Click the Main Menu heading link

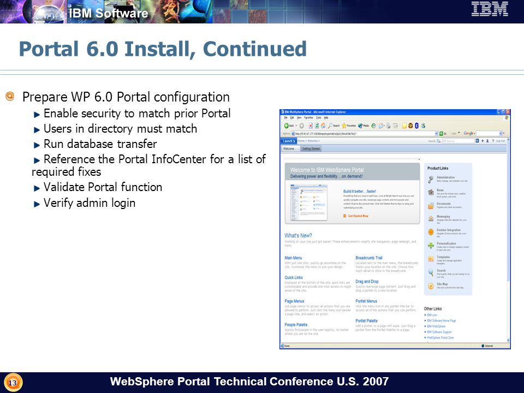pyautogui.click(x=293, y=258)
